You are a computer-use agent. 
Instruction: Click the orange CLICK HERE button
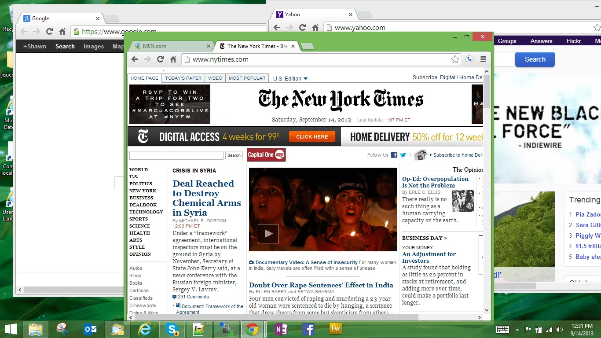pyautogui.click(x=312, y=137)
